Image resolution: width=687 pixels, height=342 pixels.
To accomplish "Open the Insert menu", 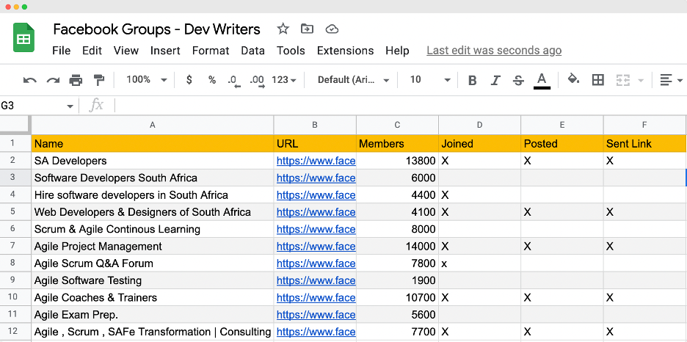I will [165, 51].
